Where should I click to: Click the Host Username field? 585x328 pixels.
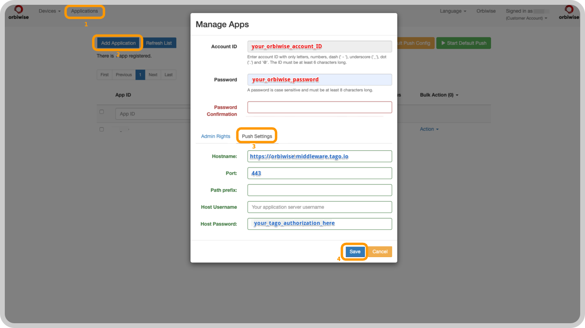(x=319, y=207)
